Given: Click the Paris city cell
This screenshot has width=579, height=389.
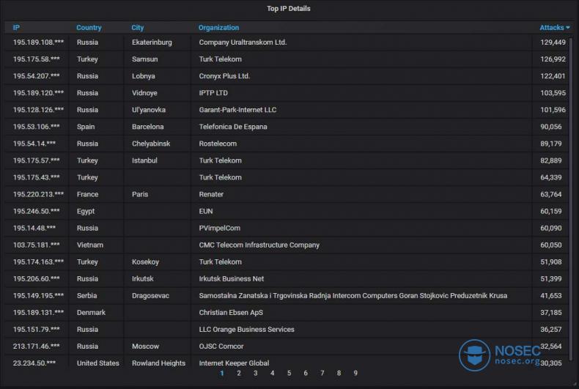Looking at the screenshot, I should tap(140, 195).
